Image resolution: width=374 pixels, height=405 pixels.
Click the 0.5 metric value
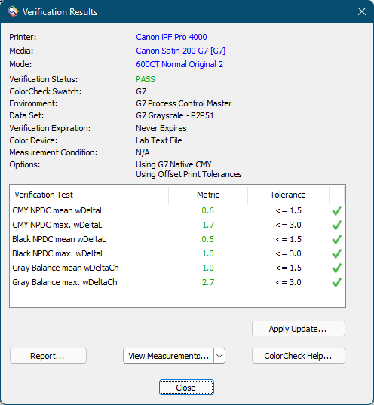(x=207, y=239)
